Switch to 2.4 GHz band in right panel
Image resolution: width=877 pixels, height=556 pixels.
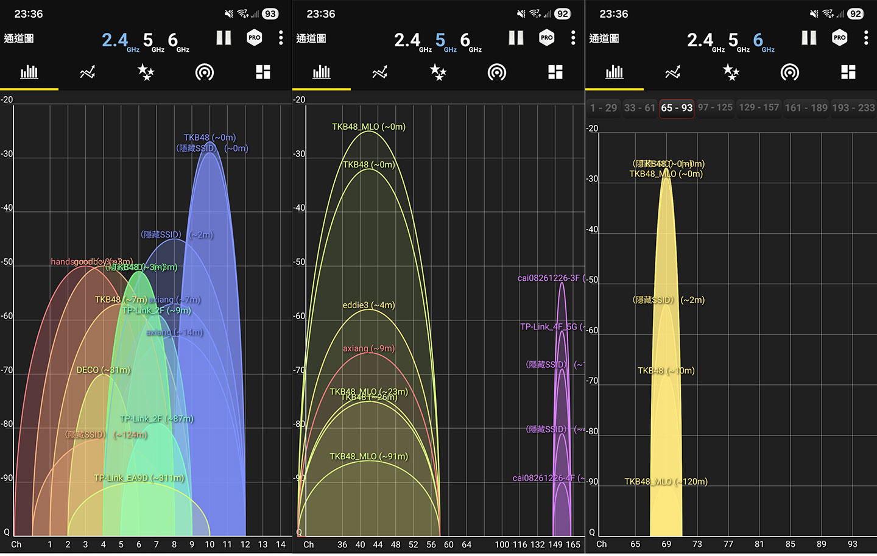(x=700, y=41)
